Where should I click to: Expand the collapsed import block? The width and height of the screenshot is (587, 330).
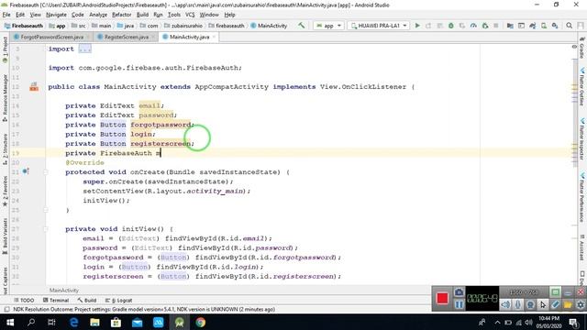pyautogui.click(x=84, y=49)
